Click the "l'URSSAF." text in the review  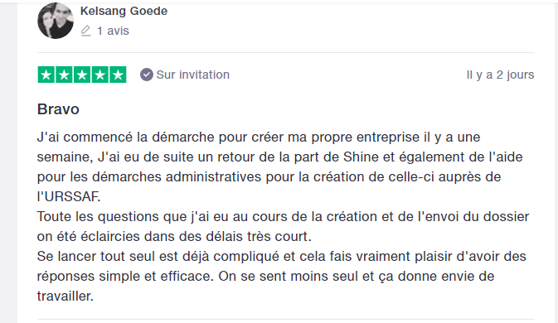[69, 196]
